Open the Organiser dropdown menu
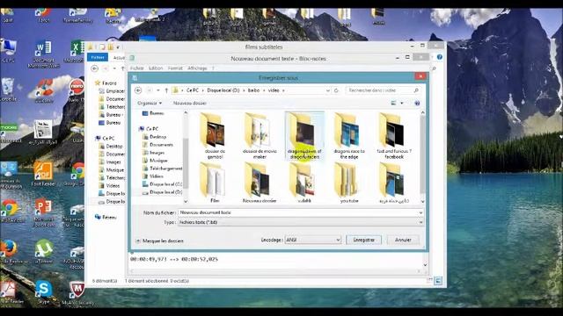Screen dimensions: 563x316 150,104
